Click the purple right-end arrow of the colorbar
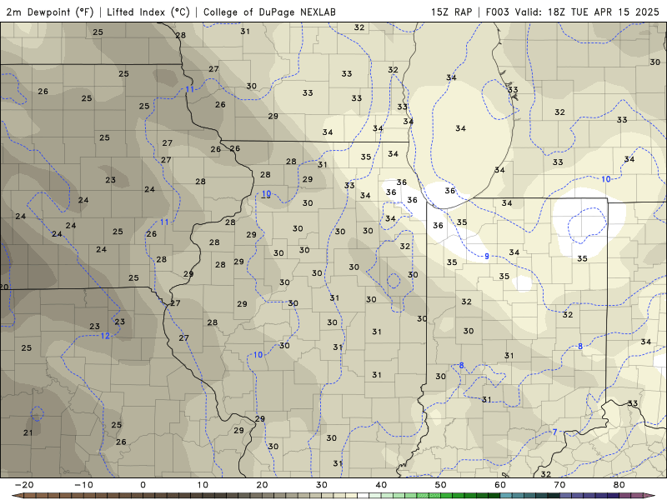Image resolution: width=667 pixels, height=500 pixels. (x=649, y=496)
